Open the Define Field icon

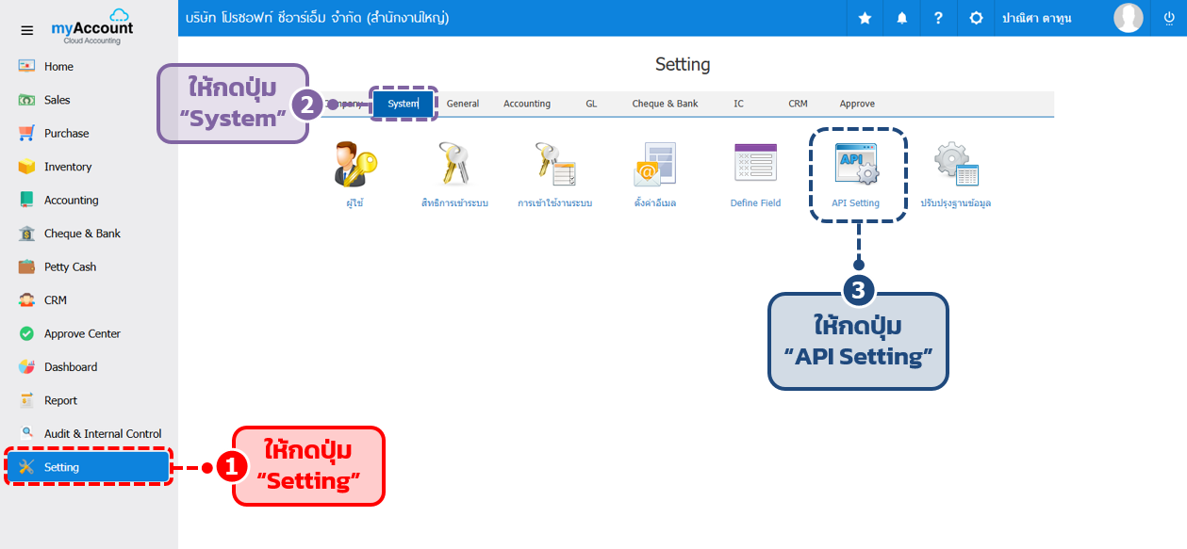[x=755, y=164]
